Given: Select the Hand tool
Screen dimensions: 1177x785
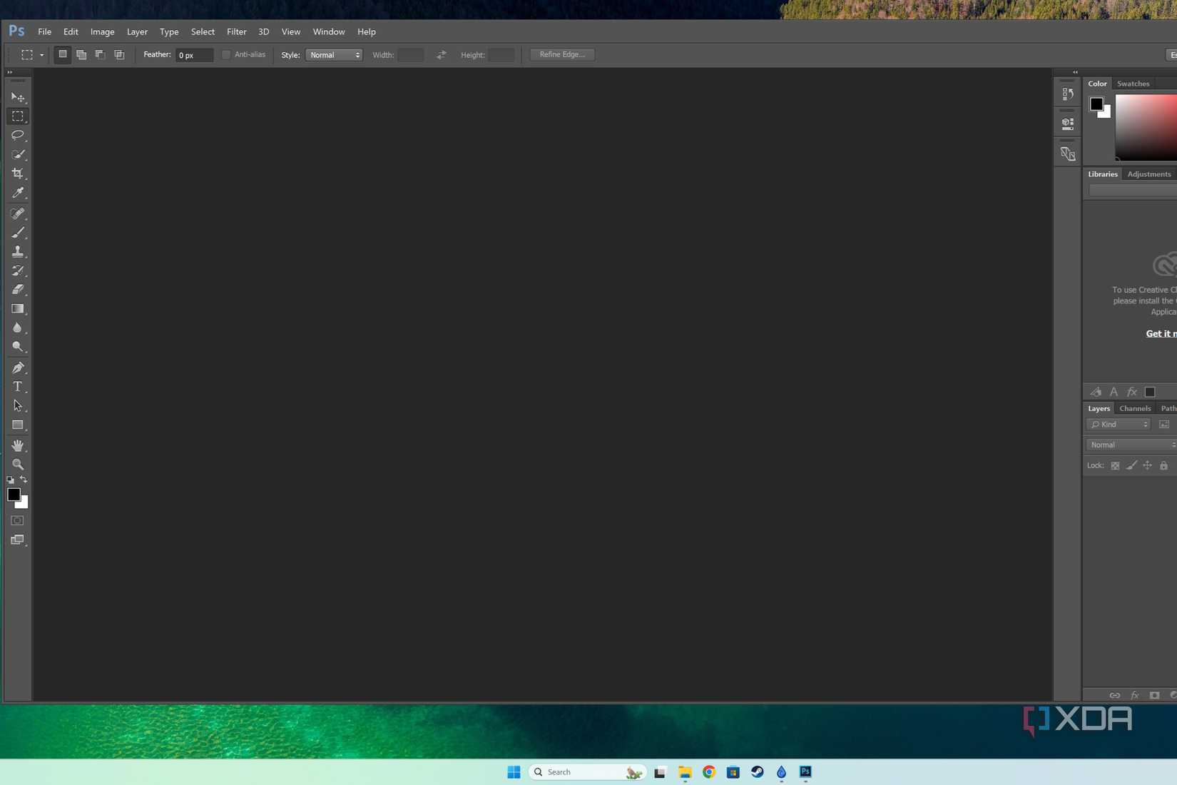Looking at the screenshot, I should 18,445.
